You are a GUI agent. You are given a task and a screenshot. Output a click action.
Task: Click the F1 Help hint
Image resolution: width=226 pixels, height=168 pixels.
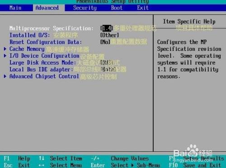pyautogui.click(x=17, y=159)
